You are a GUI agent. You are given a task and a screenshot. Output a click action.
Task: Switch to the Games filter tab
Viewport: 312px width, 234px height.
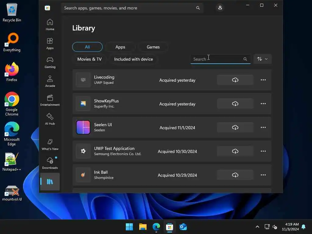point(153,47)
